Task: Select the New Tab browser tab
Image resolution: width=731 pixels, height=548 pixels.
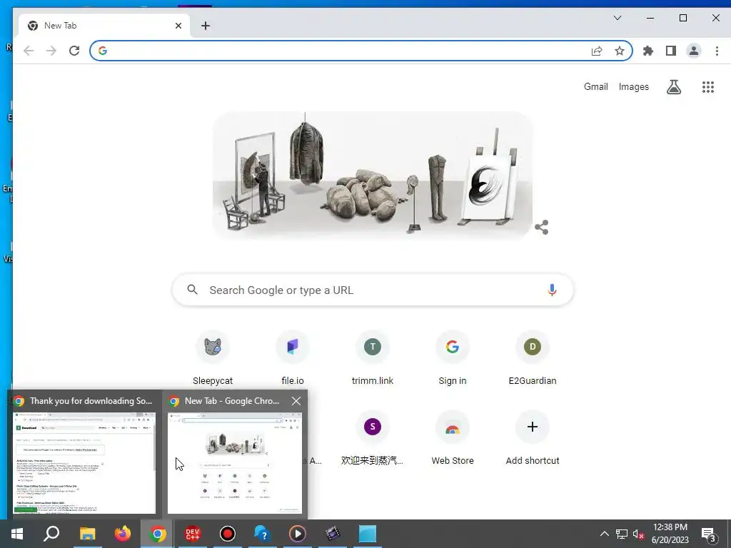Action: (x=104, y=26)
